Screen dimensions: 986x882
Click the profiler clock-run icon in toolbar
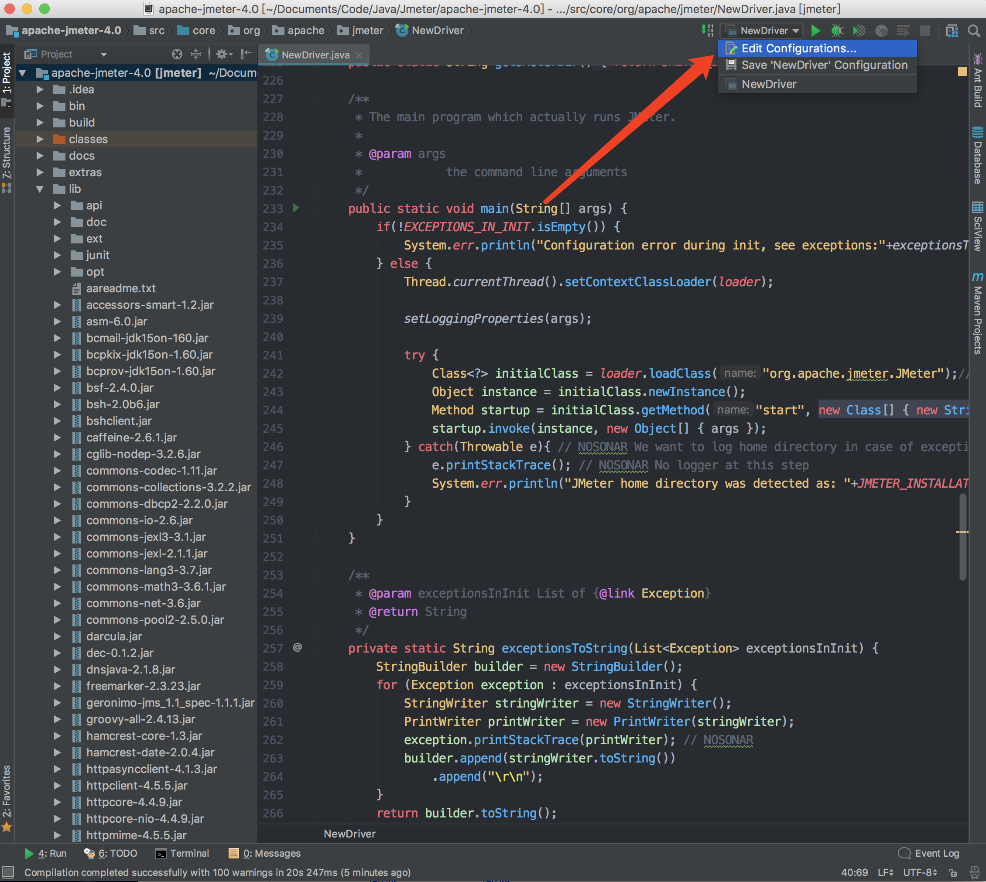pyautogui.click(x=881, y=31)
